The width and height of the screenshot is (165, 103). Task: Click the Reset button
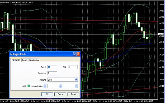click(x=73, y=94)
